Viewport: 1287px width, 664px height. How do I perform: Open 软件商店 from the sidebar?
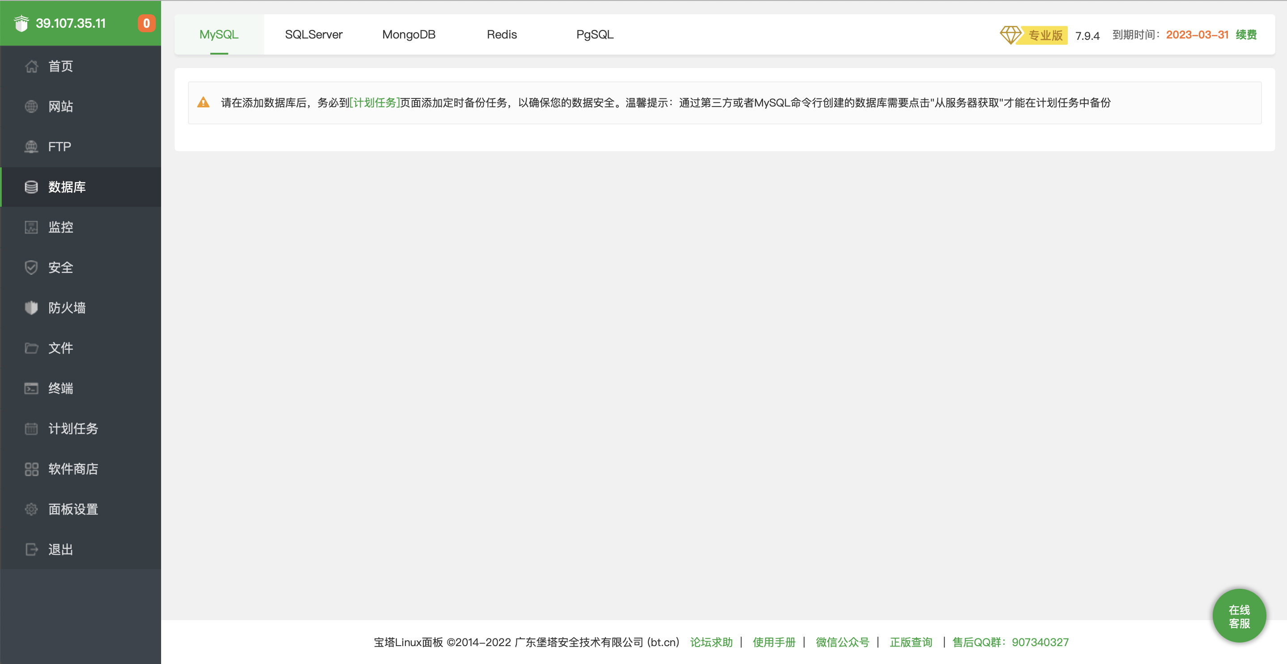pyautogui.click(x=73, y=468)
